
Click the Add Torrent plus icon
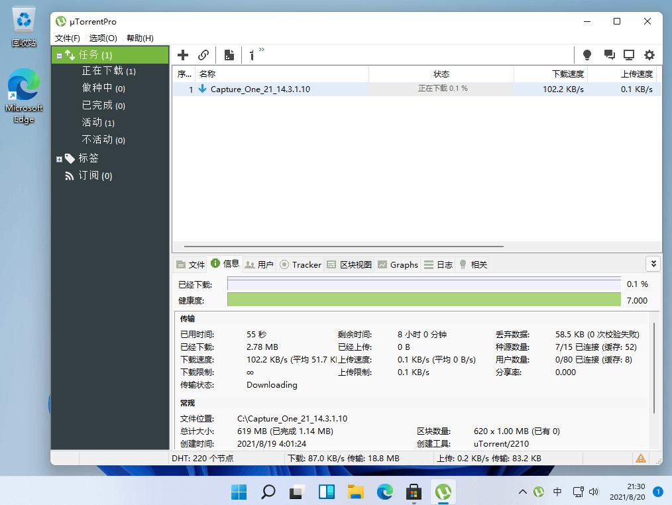(183, 55)
